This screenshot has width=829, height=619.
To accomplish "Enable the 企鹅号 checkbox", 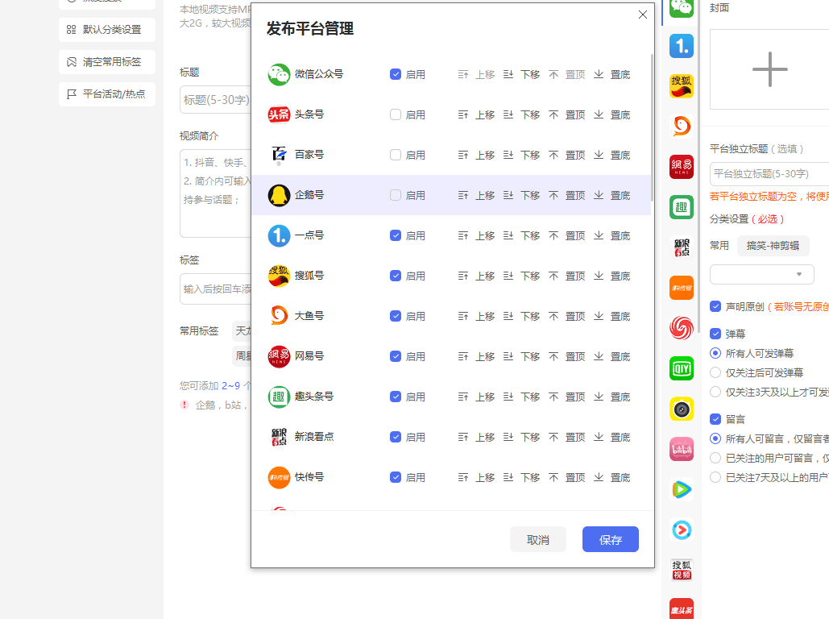I will (396, 195).
